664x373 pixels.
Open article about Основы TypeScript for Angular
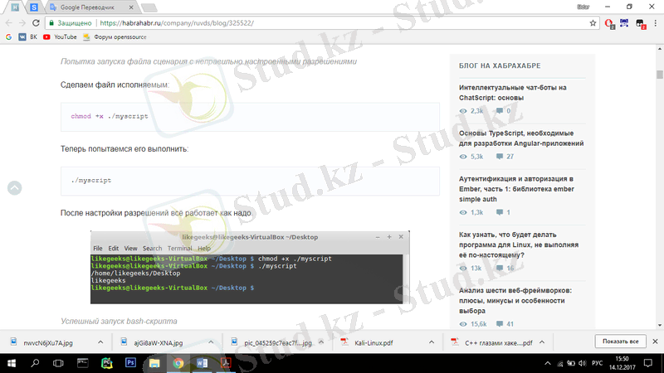(520, 138)
